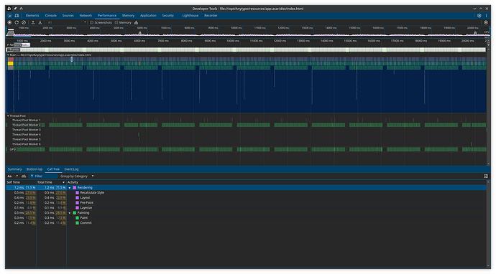Viewport: 496px width, 274px height.
Task: Save the profile with download icon
Action: coord(40,22)
